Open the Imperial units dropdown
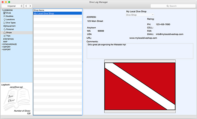The height and width of the screenshot is (119, 197). pos(12,6)
